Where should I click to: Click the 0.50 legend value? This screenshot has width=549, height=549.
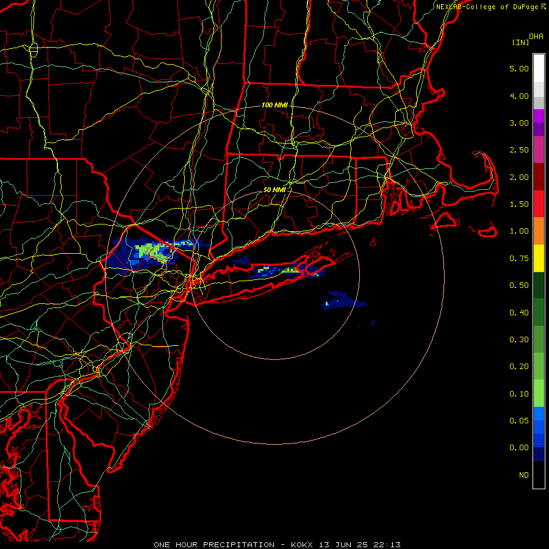[519, 285]
